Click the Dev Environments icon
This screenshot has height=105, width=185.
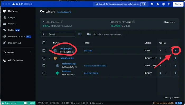click(5, 36)
